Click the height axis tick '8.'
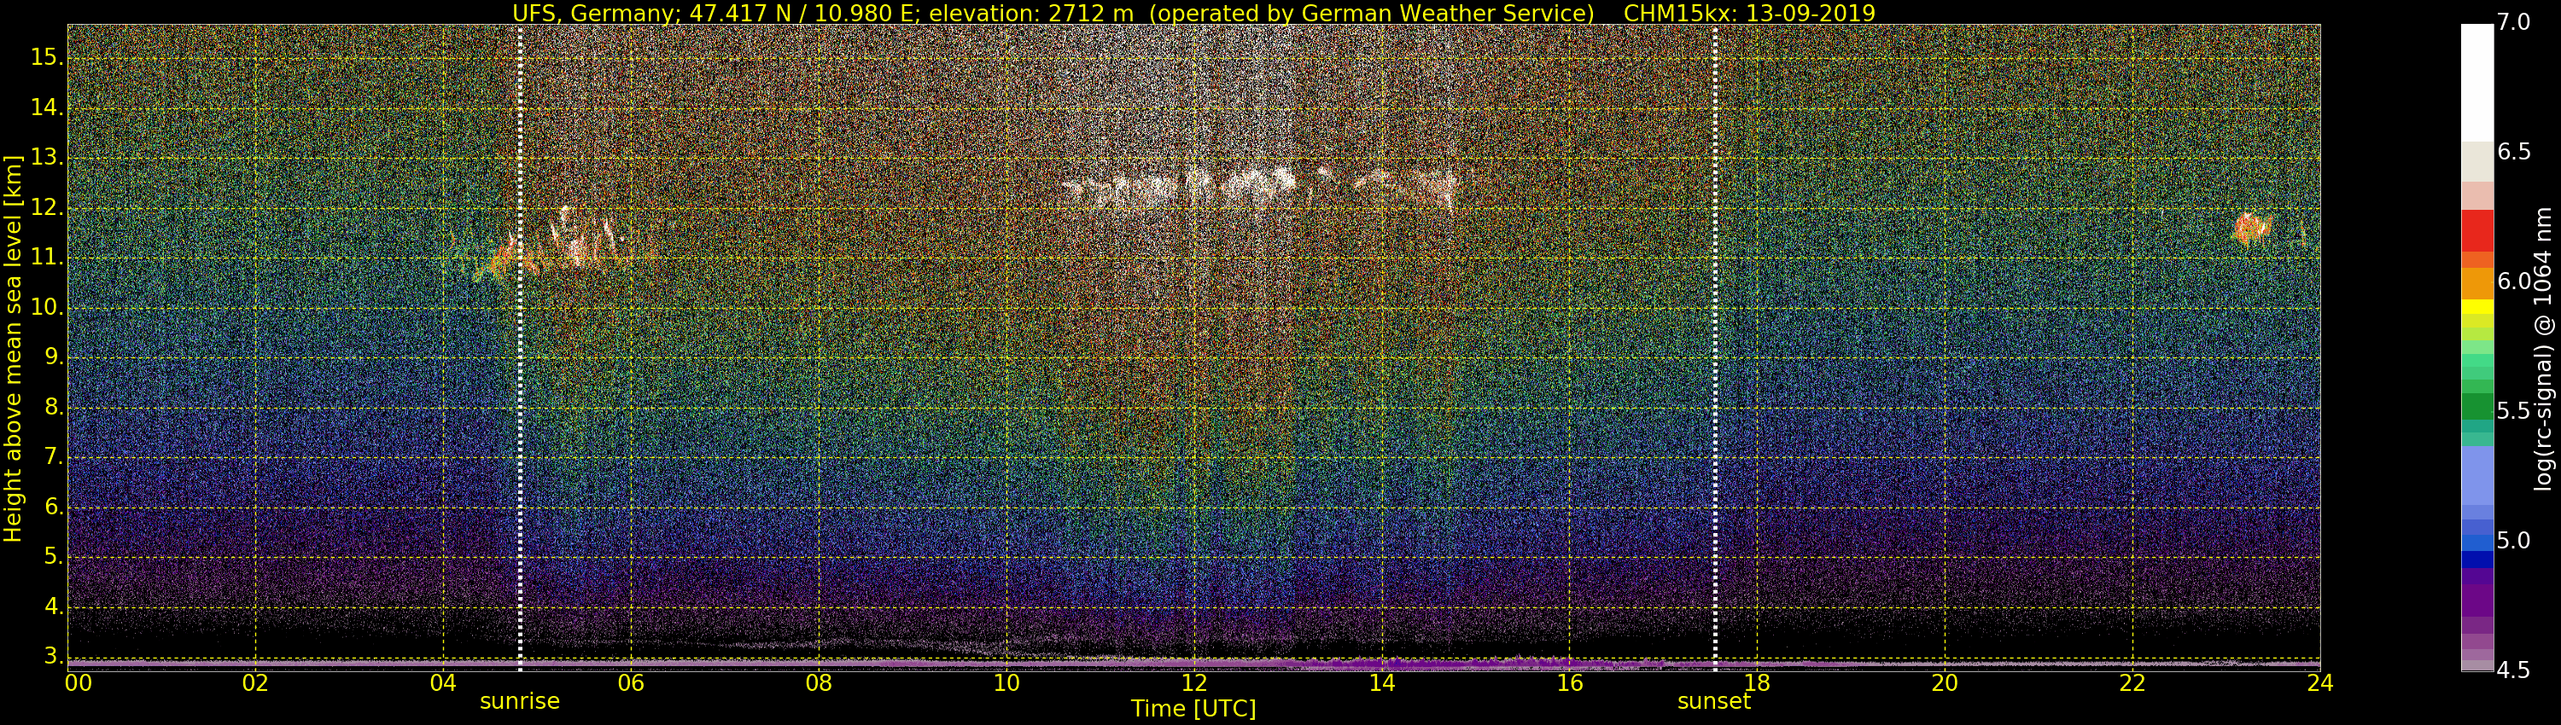The image size is (2561, 725). pyautogui.click(x=53, y=409)
